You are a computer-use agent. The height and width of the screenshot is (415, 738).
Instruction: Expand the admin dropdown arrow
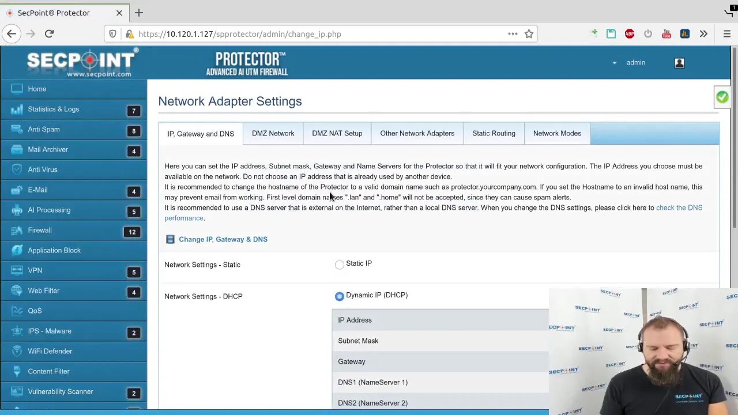(x=614, y=63)
